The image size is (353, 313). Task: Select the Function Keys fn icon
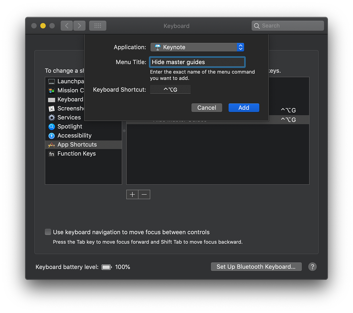pyautogui.click(x=52, y=154)
